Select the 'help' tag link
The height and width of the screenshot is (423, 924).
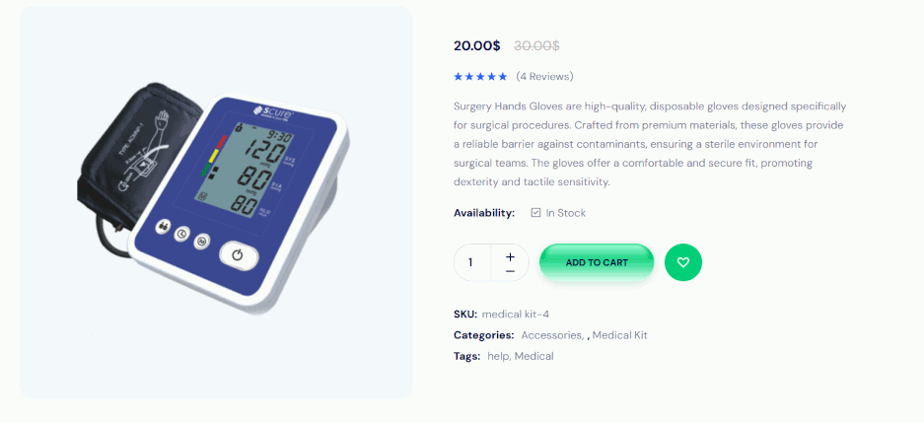pos(498,356)
